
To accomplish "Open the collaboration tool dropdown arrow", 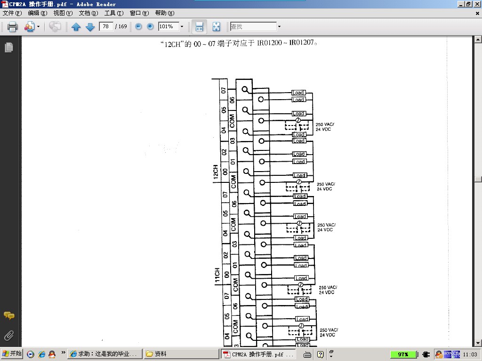I will click(x=38, y=27).
